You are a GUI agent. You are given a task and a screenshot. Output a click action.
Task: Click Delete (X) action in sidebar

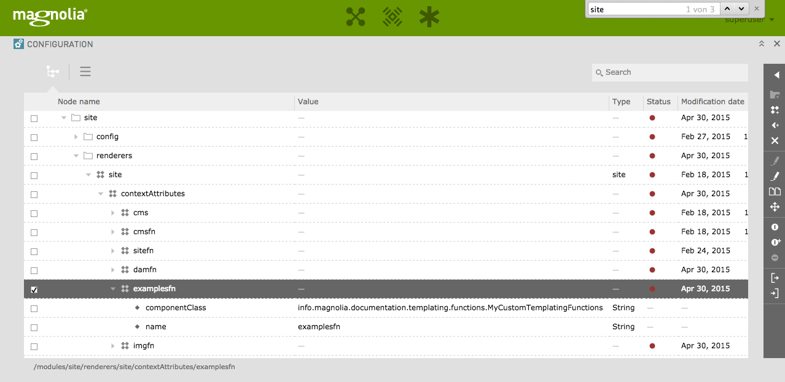tap(775, 140)
